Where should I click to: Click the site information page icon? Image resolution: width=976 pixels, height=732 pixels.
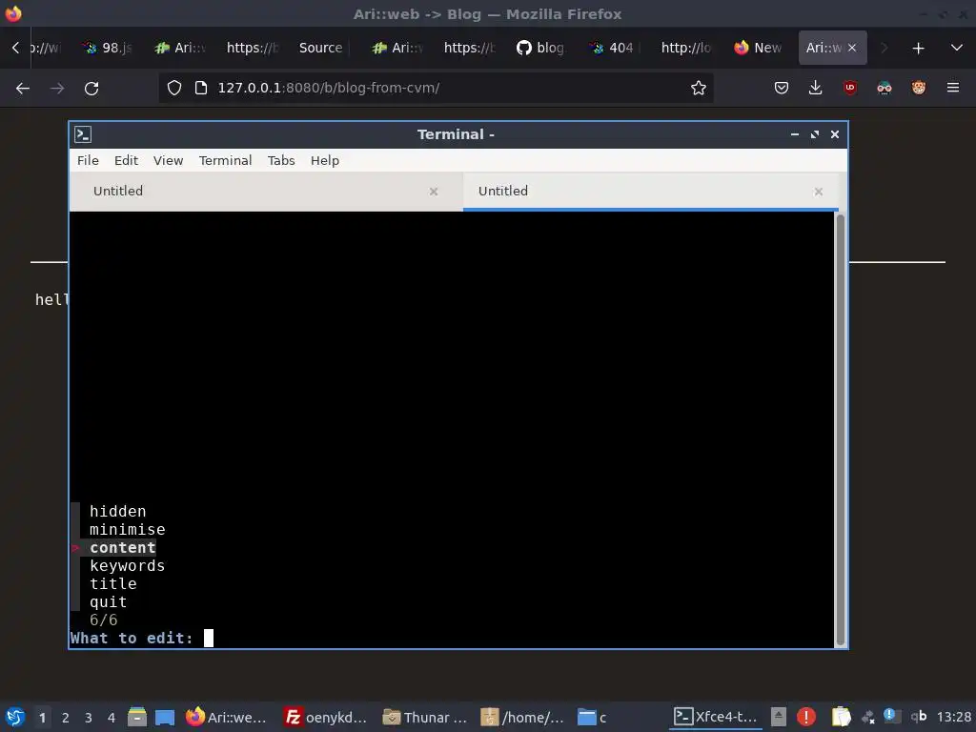pos(200,89)
